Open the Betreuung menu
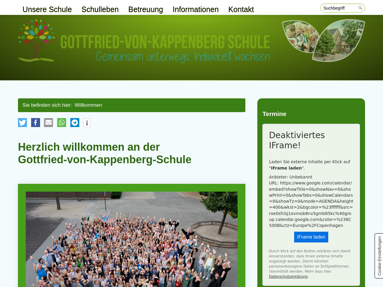This screenshot has width=383, height=287. pyautogui.click(x=145, y=10)
